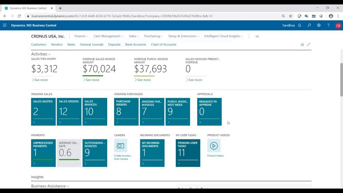Viewport: 343px width, 193px height.
Task: Open the app launcher waffle icon
Action: pos(5,25)
